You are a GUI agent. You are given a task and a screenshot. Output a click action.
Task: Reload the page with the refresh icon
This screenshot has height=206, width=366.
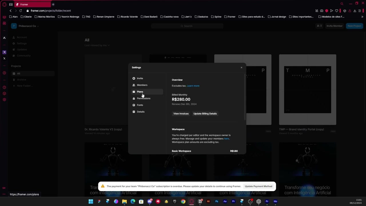click(21, 11)
